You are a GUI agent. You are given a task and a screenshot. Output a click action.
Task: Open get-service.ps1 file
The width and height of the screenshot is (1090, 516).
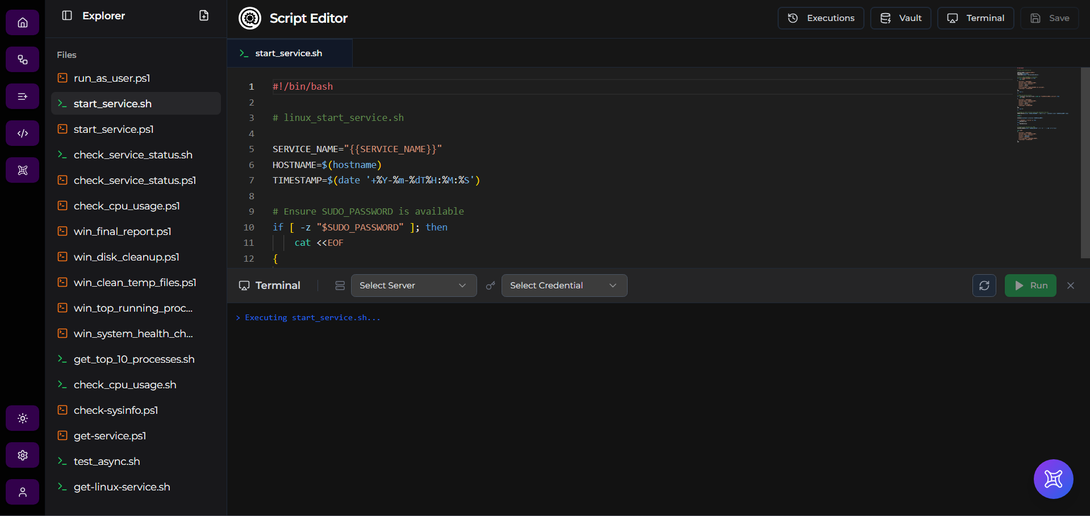(136, 435)
